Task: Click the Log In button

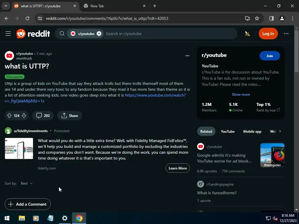Action: pyautogui.click(x=268, y=34)
